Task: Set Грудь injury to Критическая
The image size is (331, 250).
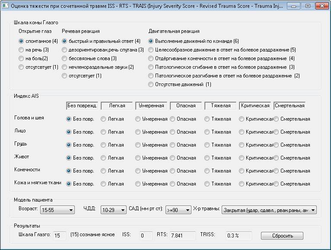Action: pos(242,145)
